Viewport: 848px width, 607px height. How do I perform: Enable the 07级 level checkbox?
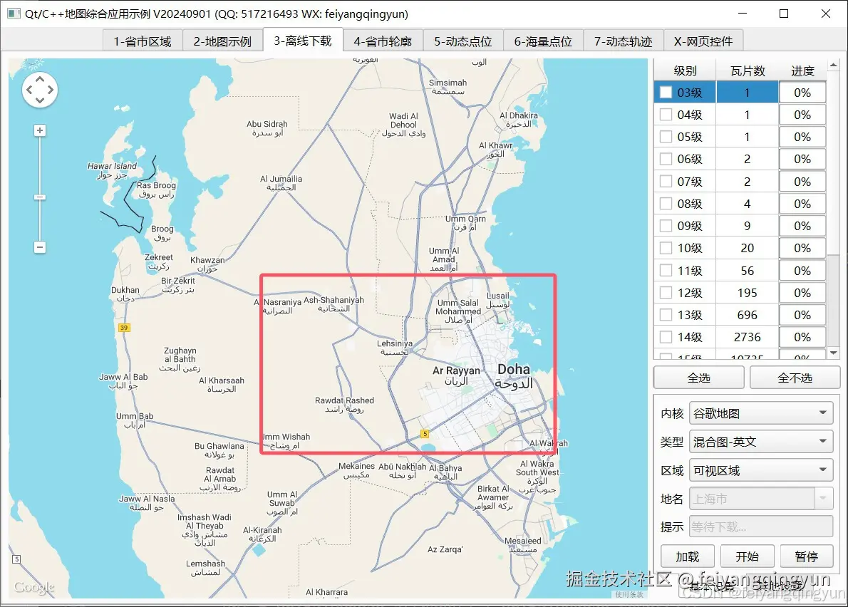(x=666, y=182)
